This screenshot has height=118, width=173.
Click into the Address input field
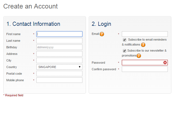click(x=59, y=54)
